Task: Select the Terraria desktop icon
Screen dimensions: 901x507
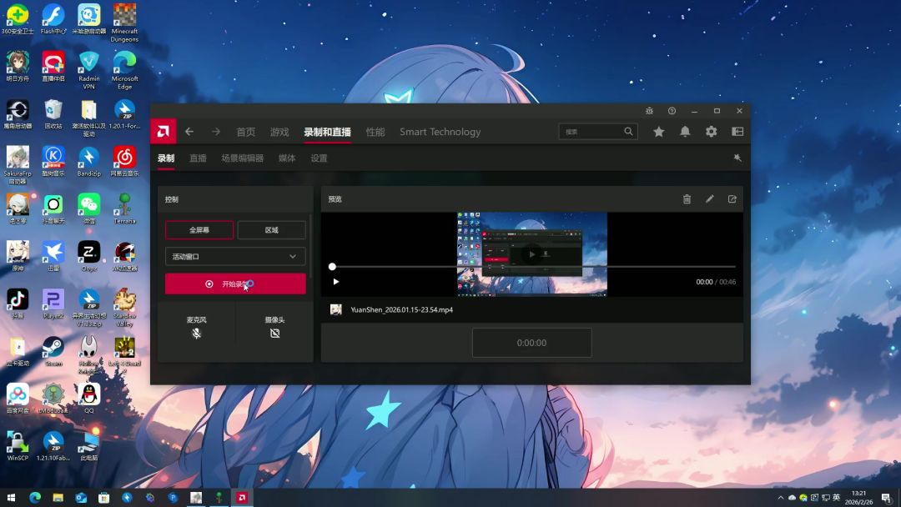Action: click(x=124, y=208)
